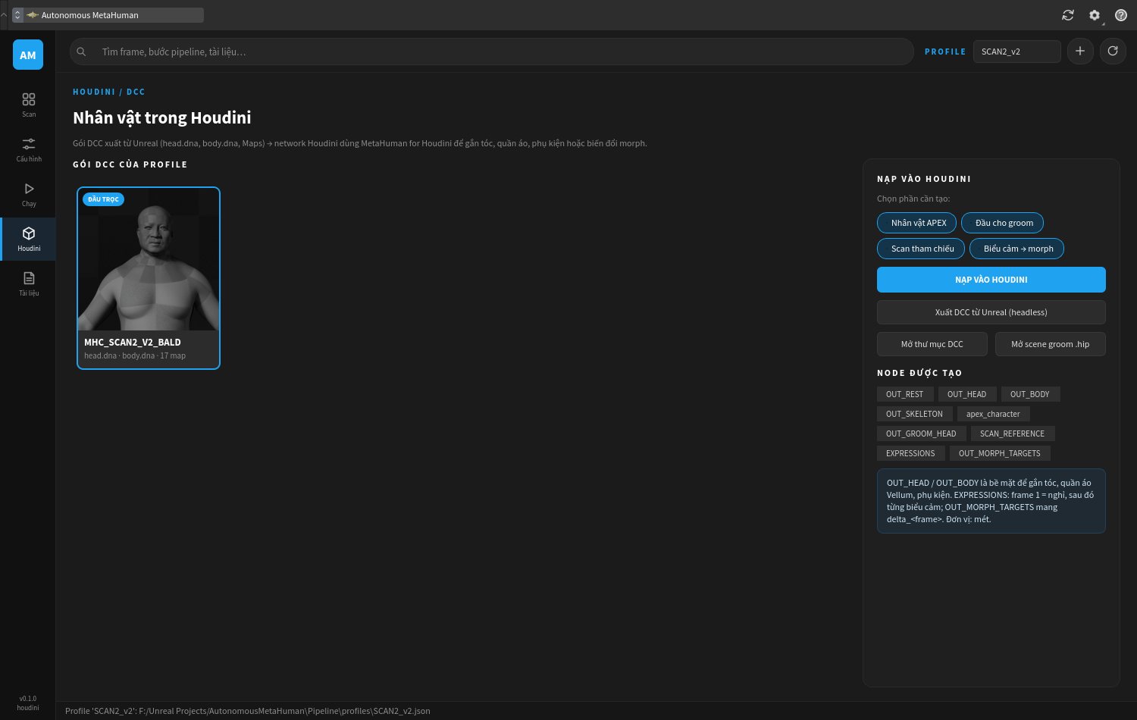Click the v0.1.0 version label
The width and height of the screenshot is (1137, 720).
[28, 699]
